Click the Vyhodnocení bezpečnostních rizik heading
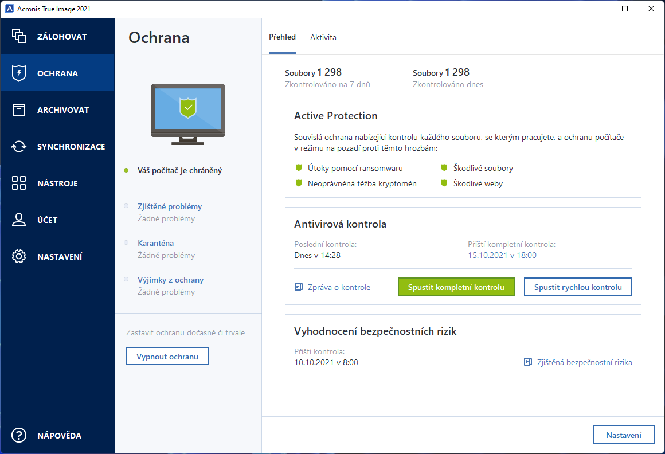 click(x=375, y=331)
